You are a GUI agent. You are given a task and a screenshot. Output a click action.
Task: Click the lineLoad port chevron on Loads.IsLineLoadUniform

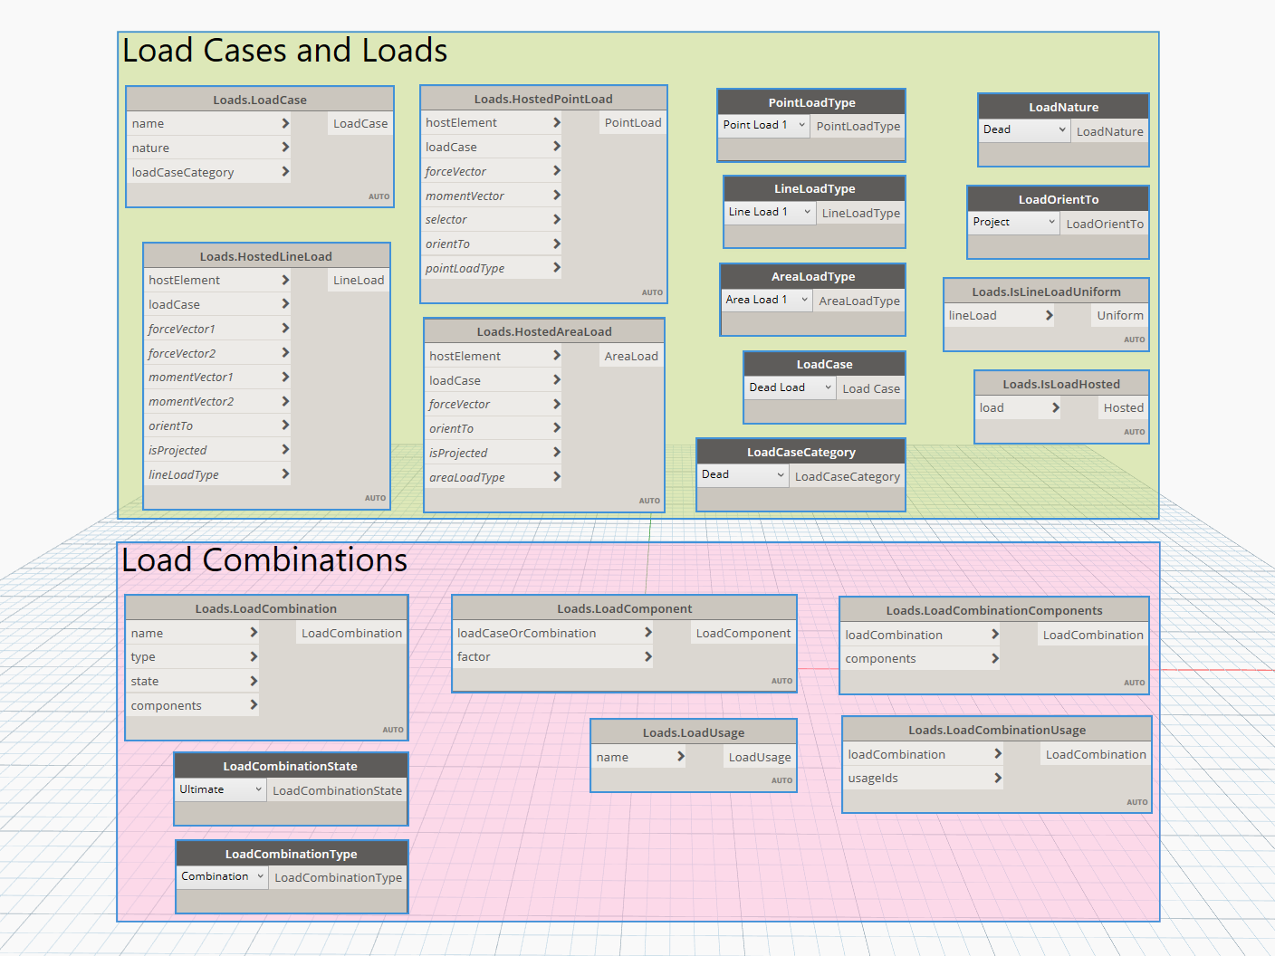pyautogui.click(x=1049, y=316)
